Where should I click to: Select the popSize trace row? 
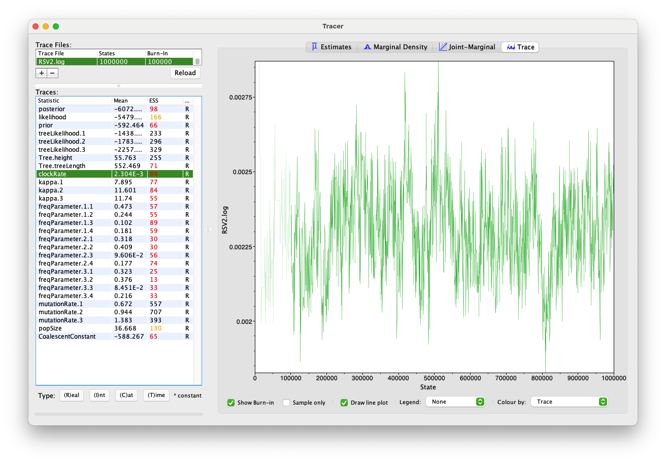tap(115, 328)
